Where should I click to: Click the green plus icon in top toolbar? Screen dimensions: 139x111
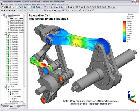point(84,7)
